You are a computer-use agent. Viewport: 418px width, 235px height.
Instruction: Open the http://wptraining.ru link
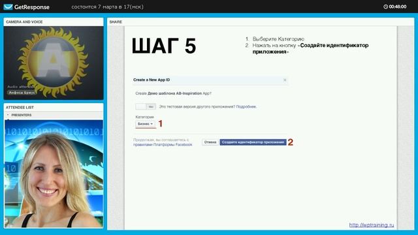[372, 225]
